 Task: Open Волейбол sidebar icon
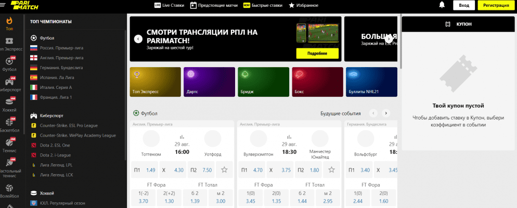pyautogui.click(x=9, y=188)
